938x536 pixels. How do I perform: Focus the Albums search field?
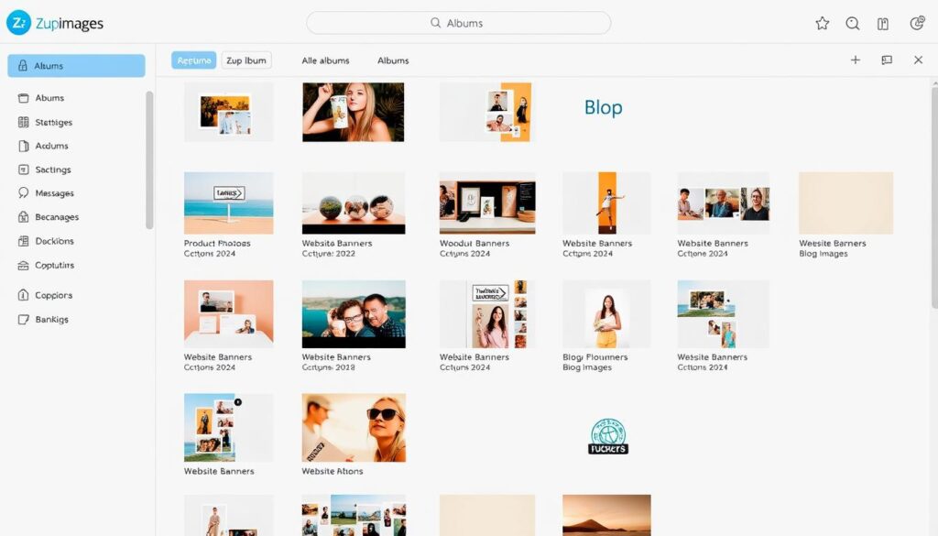click(459, 23)
